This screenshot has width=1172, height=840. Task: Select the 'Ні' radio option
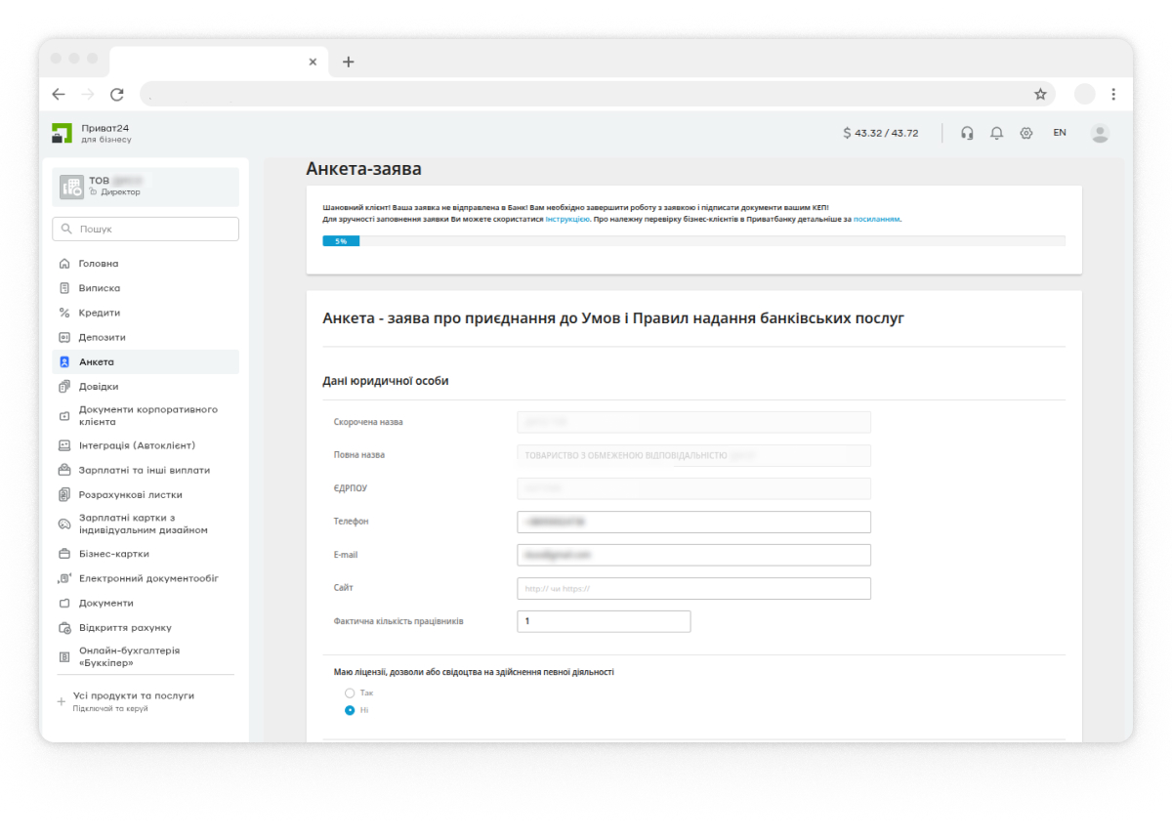[350, 710]
